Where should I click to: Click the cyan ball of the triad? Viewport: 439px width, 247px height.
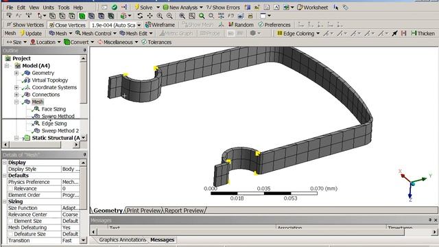click(412, 184)
